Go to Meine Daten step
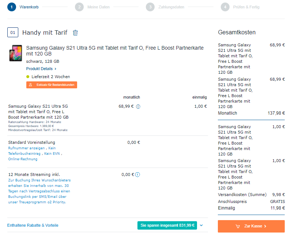This screenshot has height=238, width=299. (x=98, y=7)
